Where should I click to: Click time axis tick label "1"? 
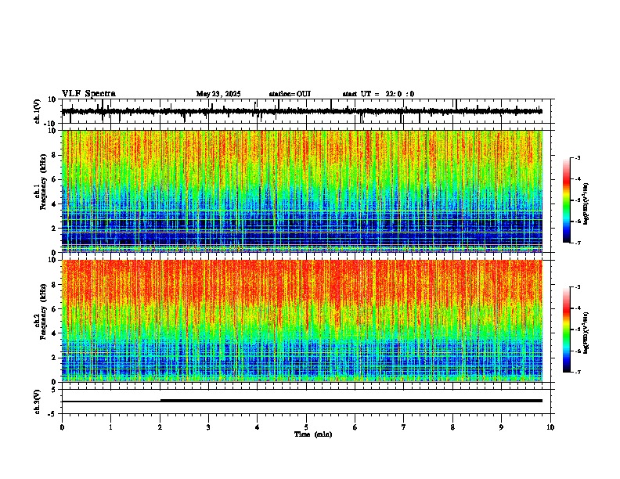[x=110, y=427]
